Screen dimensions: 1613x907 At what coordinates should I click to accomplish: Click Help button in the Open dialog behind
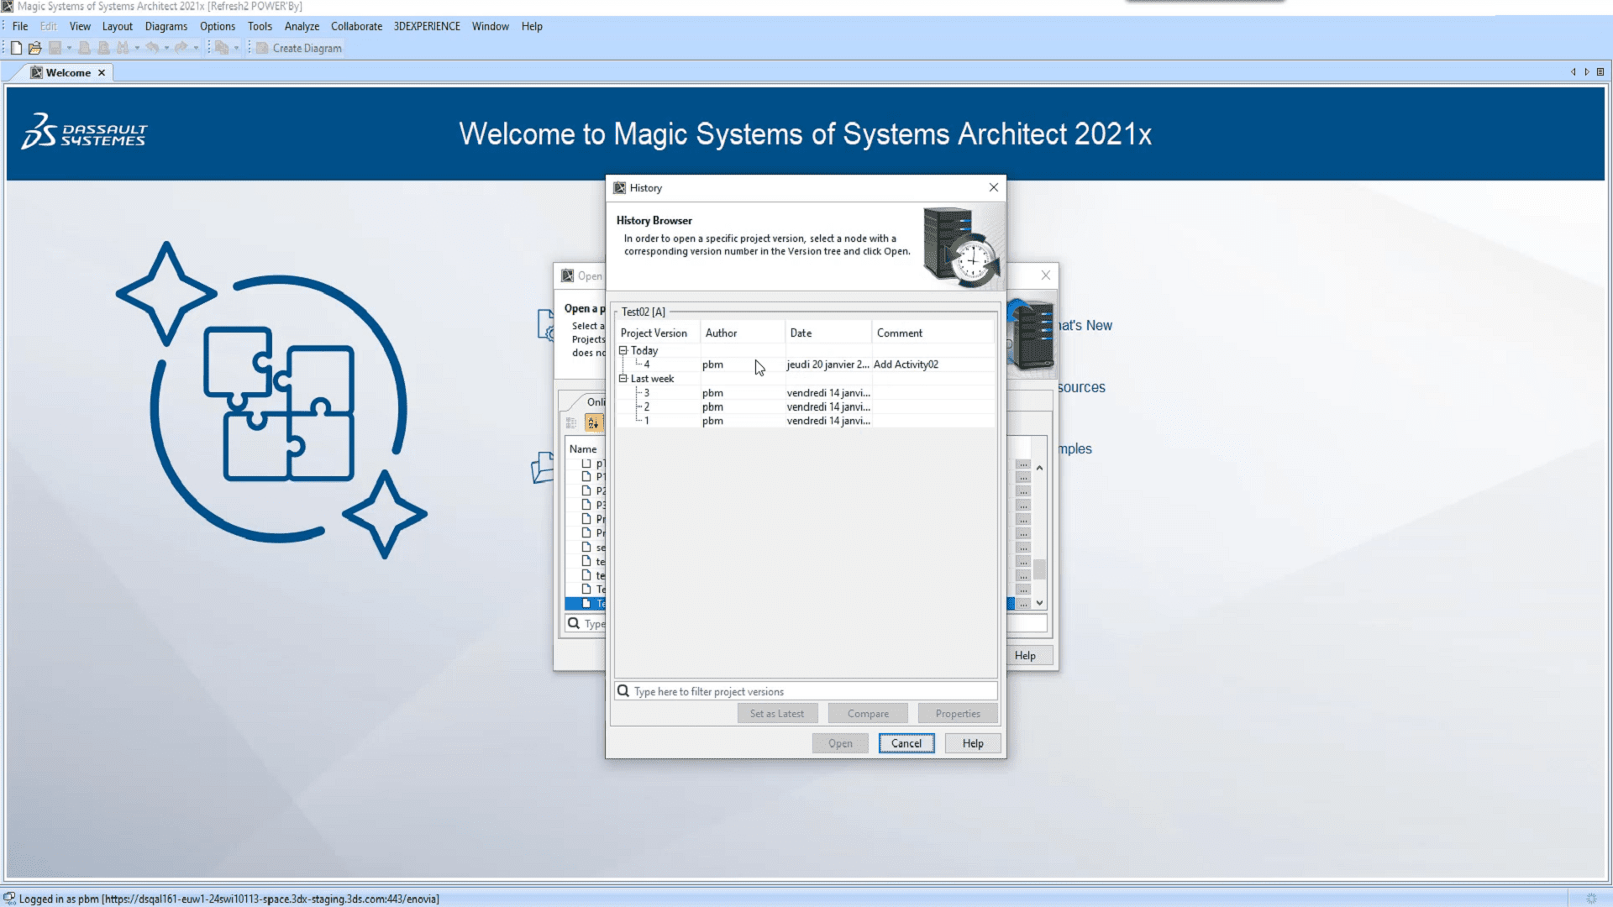point(1028,656)
